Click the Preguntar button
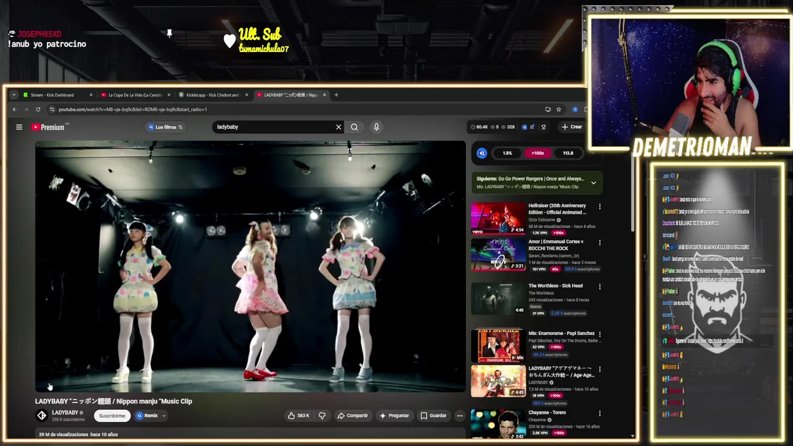 (394, 416)
